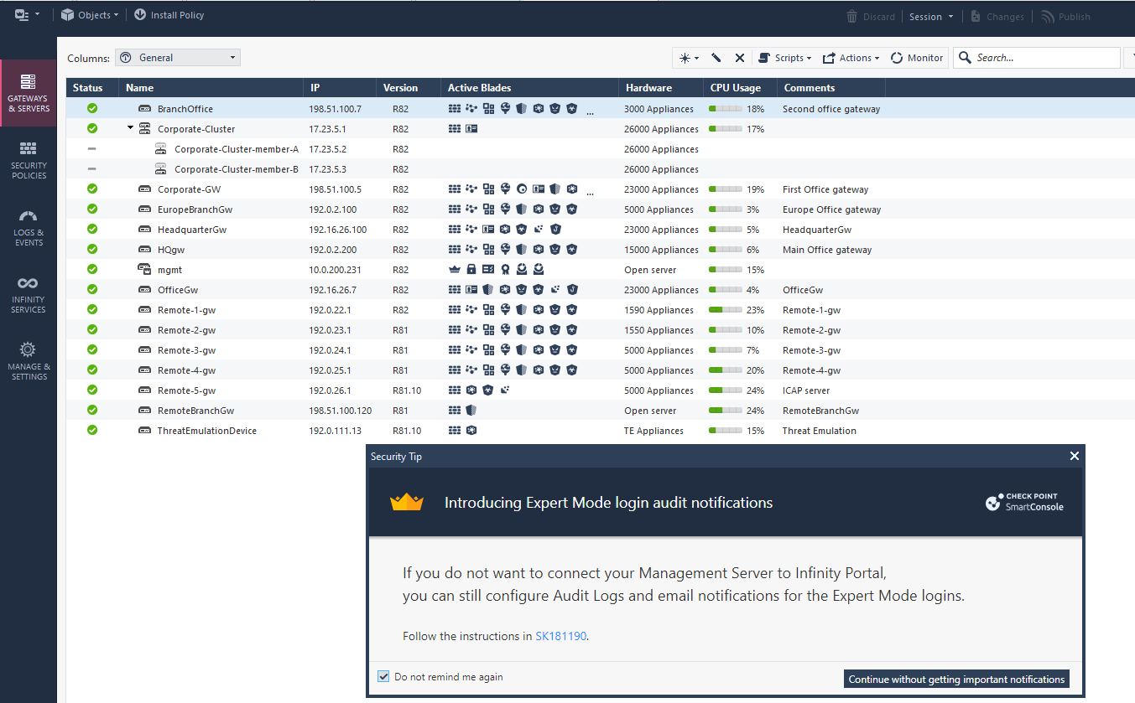Click 'TE Appliances' hardware cell
The width and height of the screenshot is (1135, 703).
653,431
